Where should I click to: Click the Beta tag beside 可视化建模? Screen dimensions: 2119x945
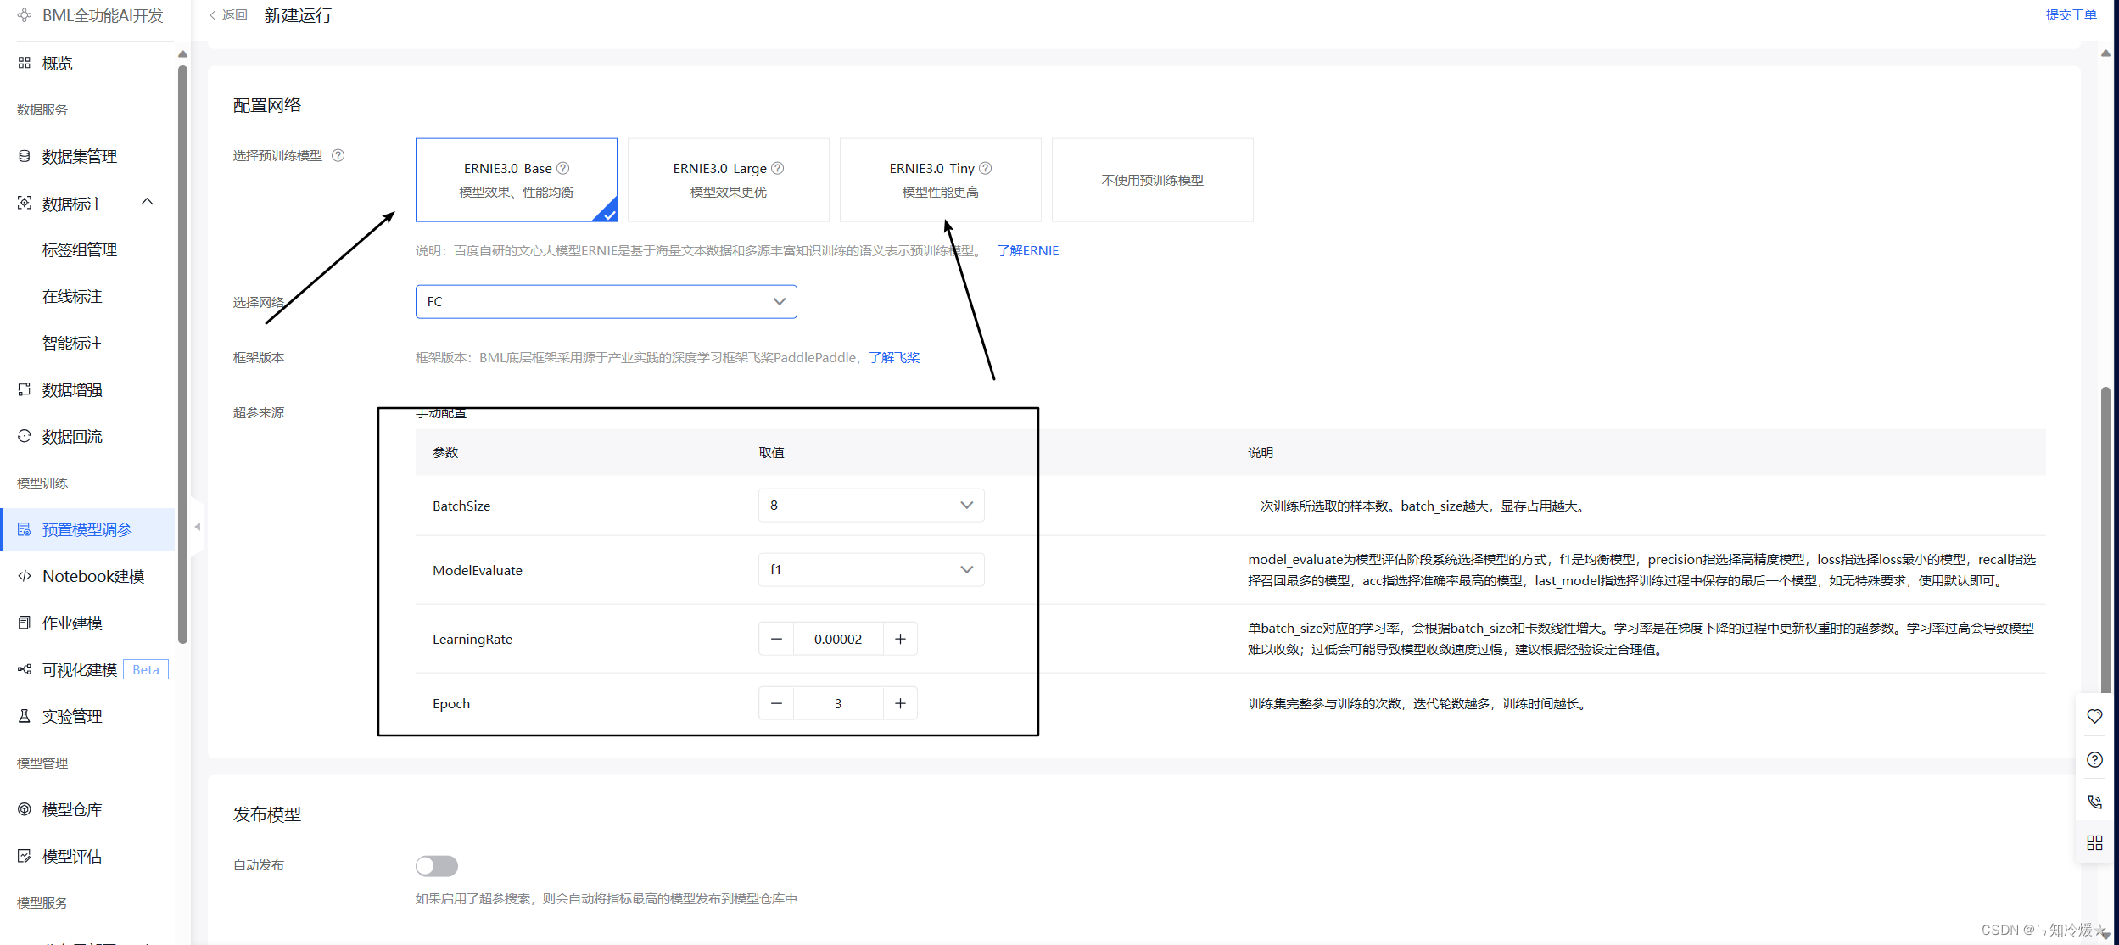pos(146,669)
